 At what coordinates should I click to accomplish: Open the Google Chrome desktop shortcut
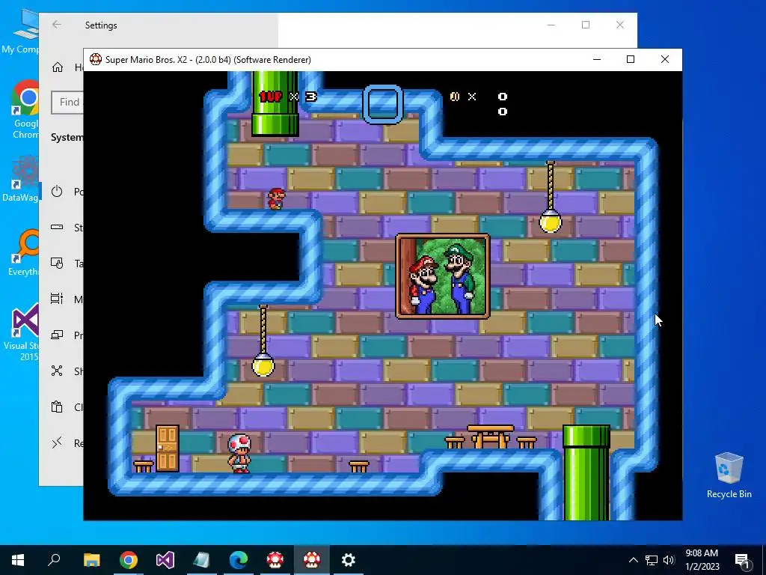[x=25, y=109]
